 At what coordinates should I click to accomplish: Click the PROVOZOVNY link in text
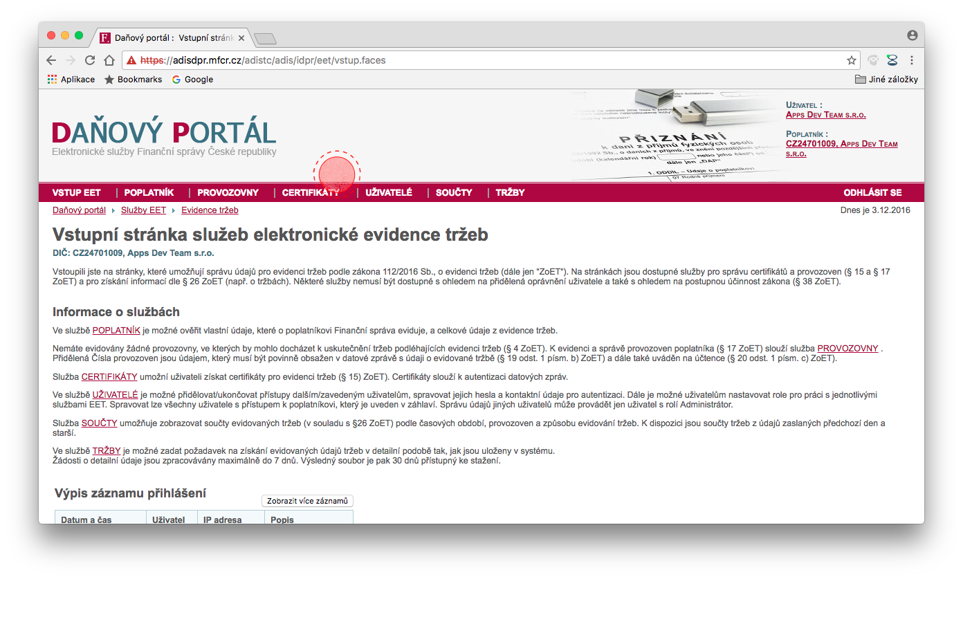pyautogui.click(x=847, y=349)
